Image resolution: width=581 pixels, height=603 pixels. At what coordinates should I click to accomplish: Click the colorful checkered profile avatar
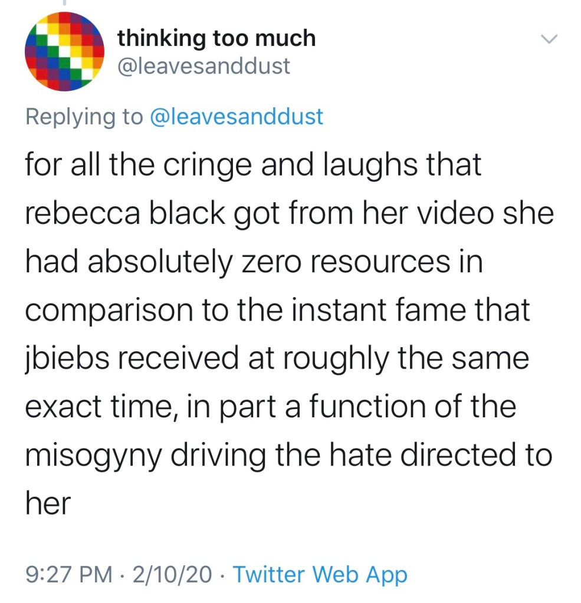click(61, 51)
